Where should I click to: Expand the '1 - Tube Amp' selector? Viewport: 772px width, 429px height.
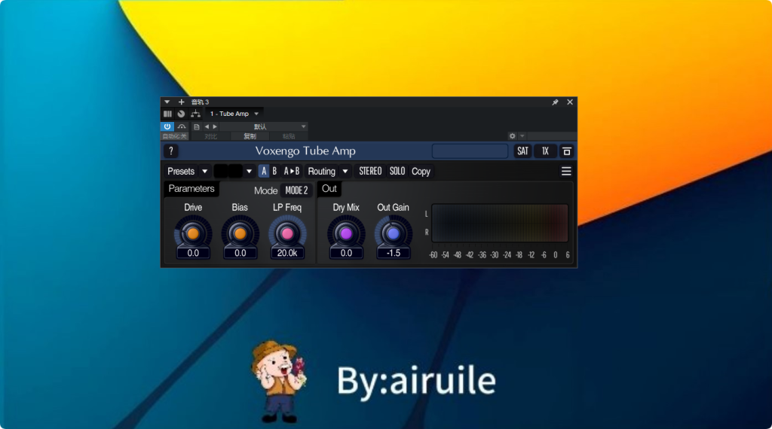(234, 114)
